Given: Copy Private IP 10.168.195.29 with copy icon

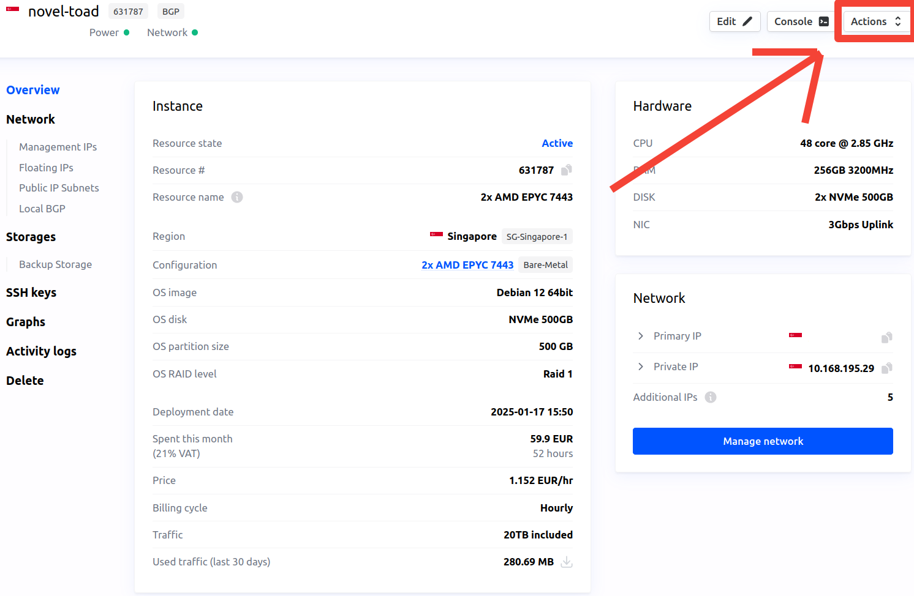Looking at the screenshot, I should click(x=886, y=368).
